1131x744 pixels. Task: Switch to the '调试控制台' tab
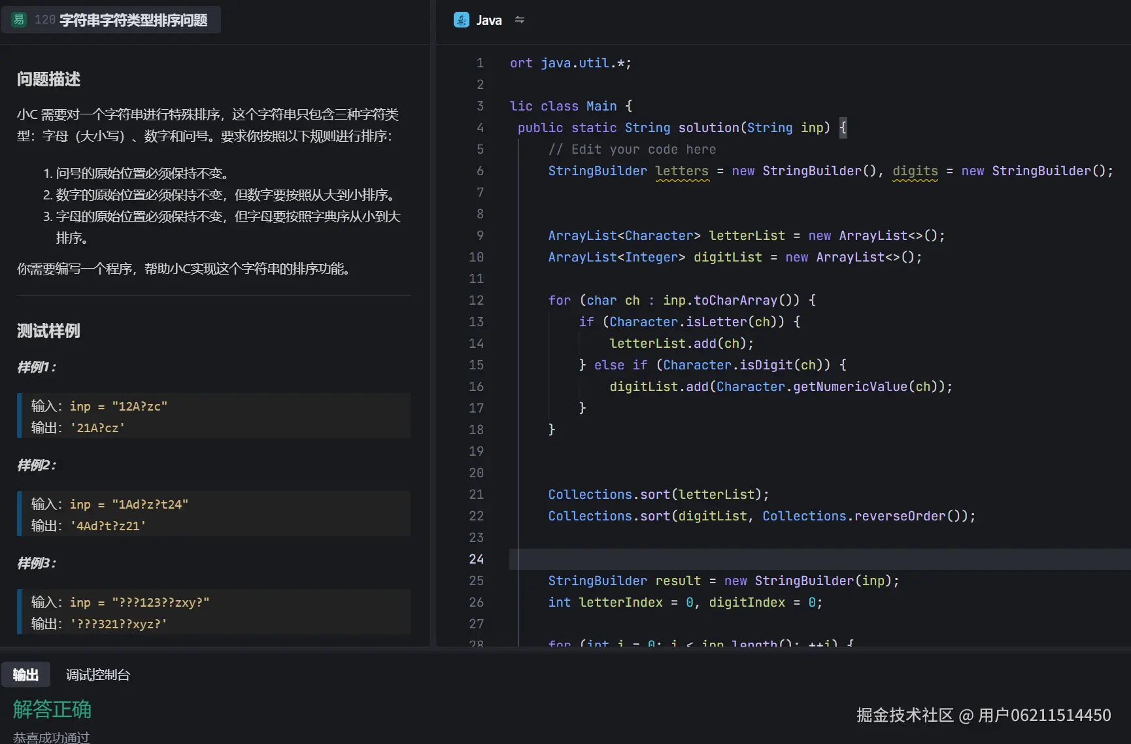tap(98, 675)
